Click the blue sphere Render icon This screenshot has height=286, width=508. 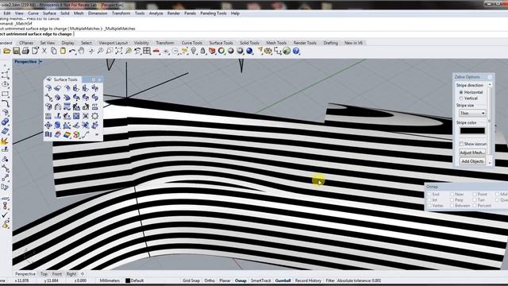249,51
